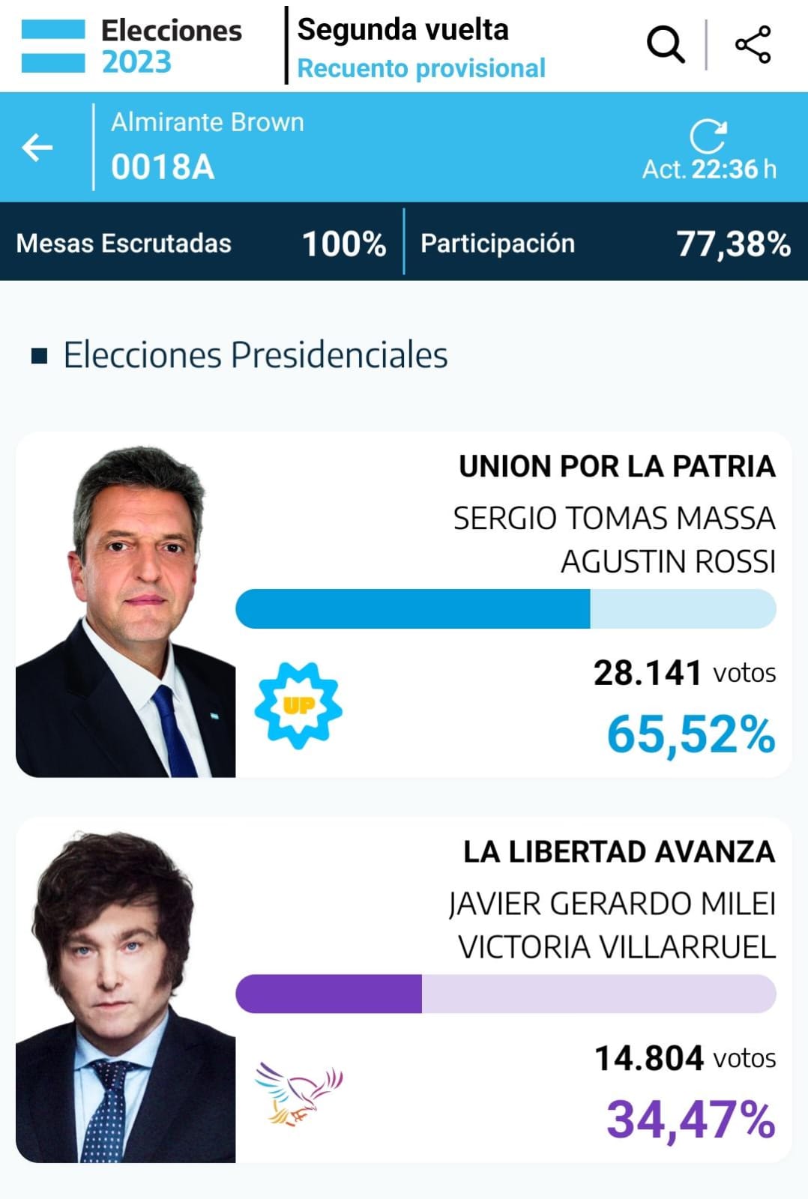Click the Milei purple vote progress bar

click(x=506, y=994)
